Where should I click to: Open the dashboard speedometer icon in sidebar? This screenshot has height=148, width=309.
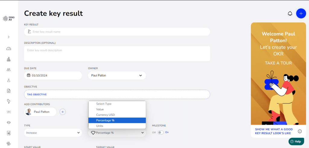9,49
